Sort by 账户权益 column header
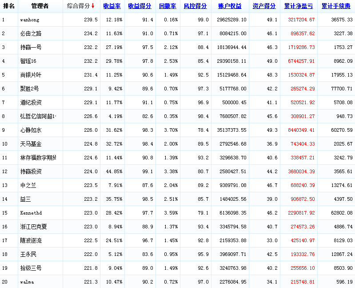 click(x=230, y=6)
